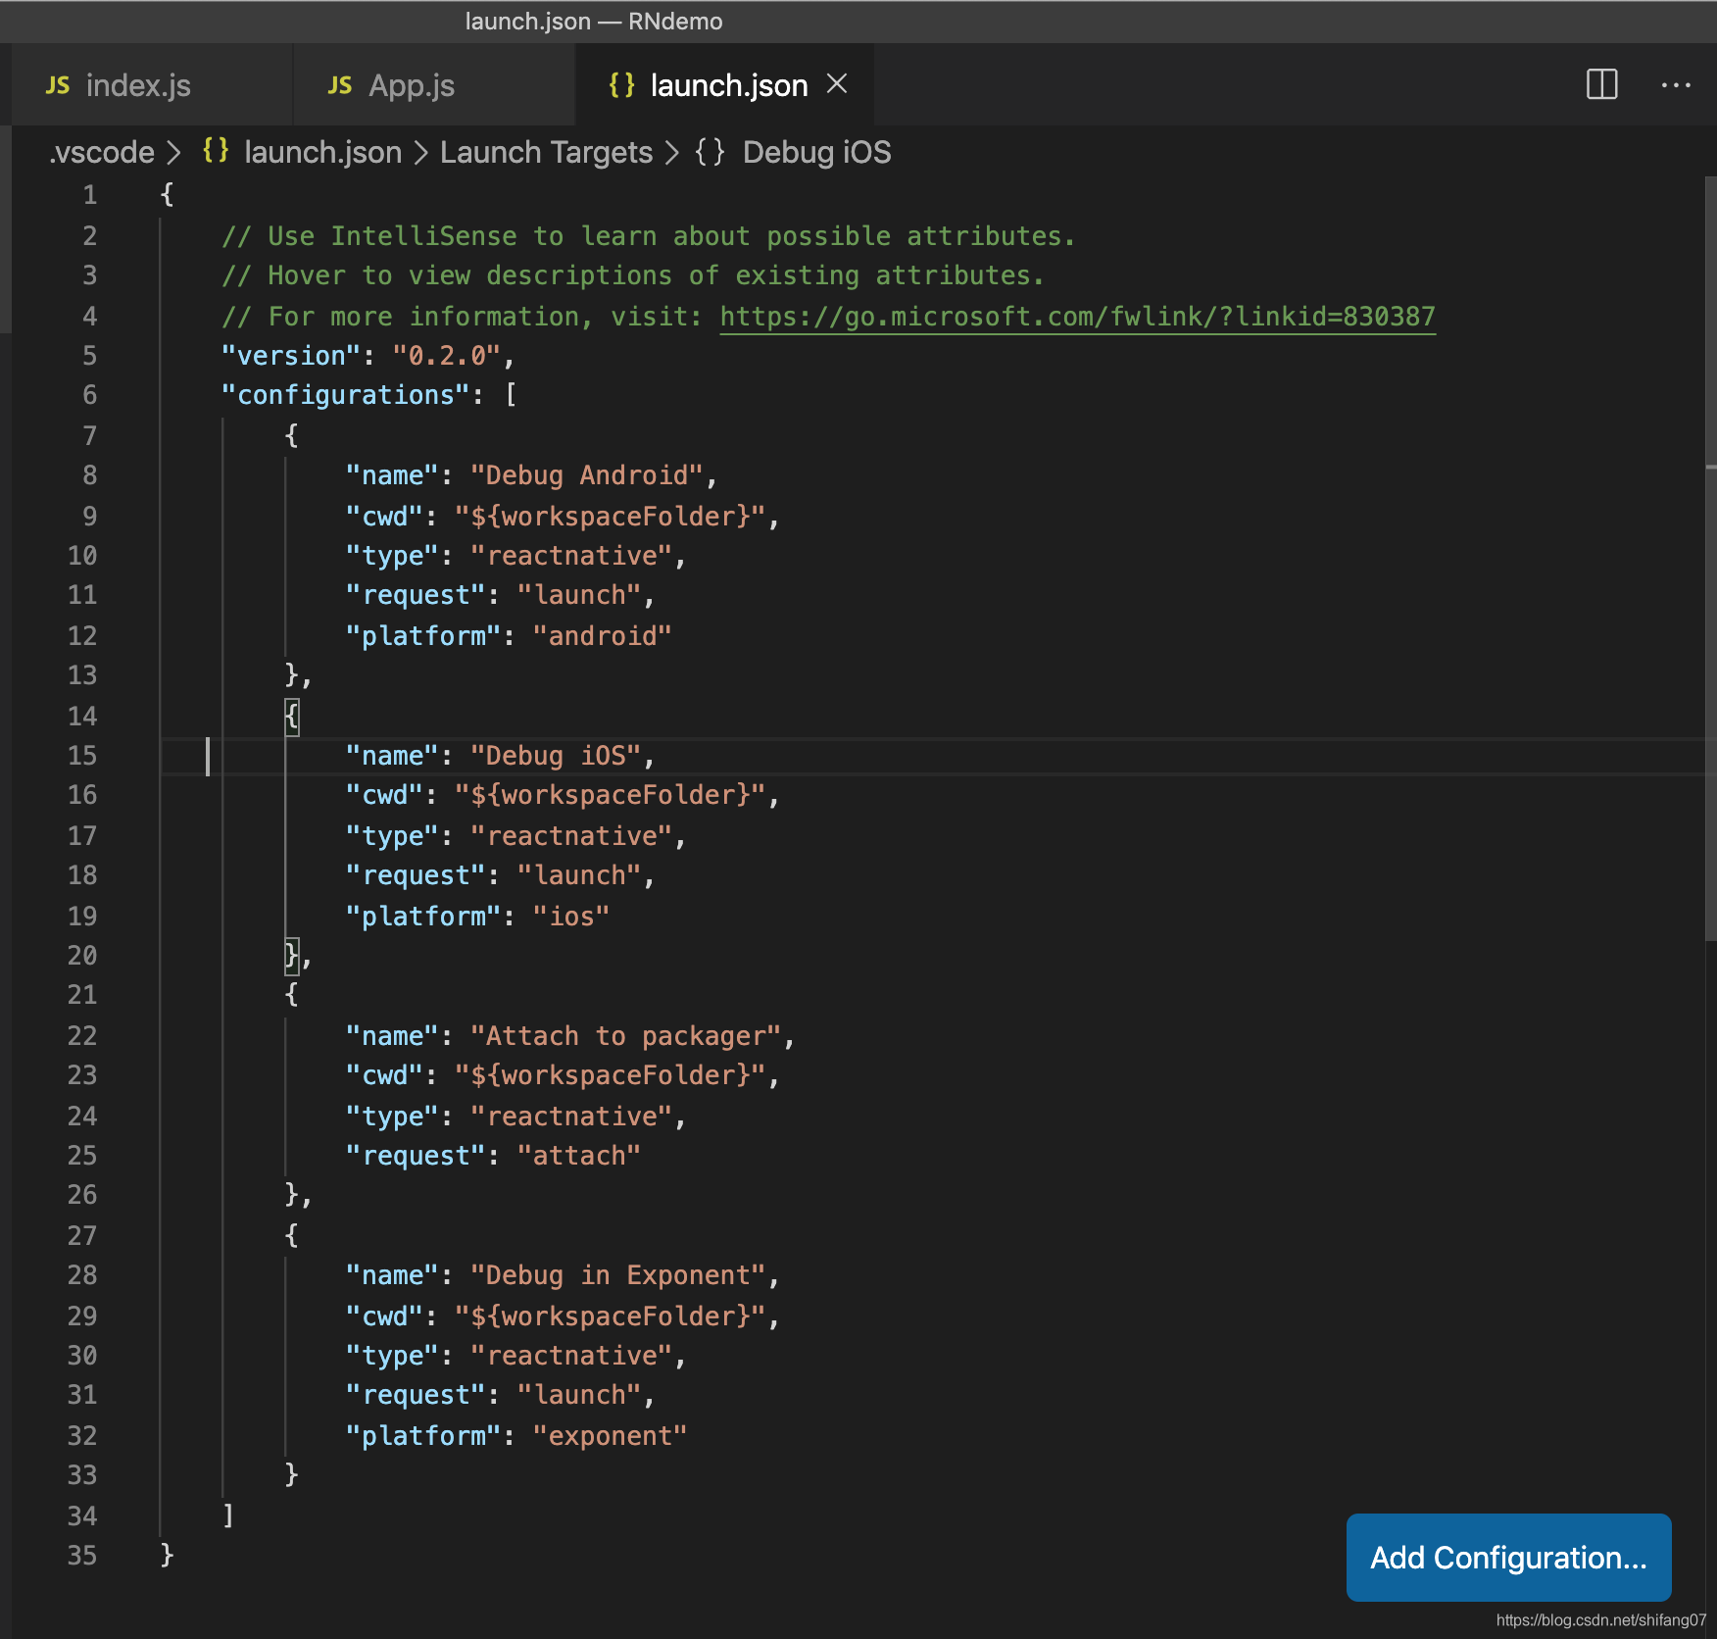
Task: Open the go.microsoft.com fwlink URL
Action: click(x=1077, y=317)
